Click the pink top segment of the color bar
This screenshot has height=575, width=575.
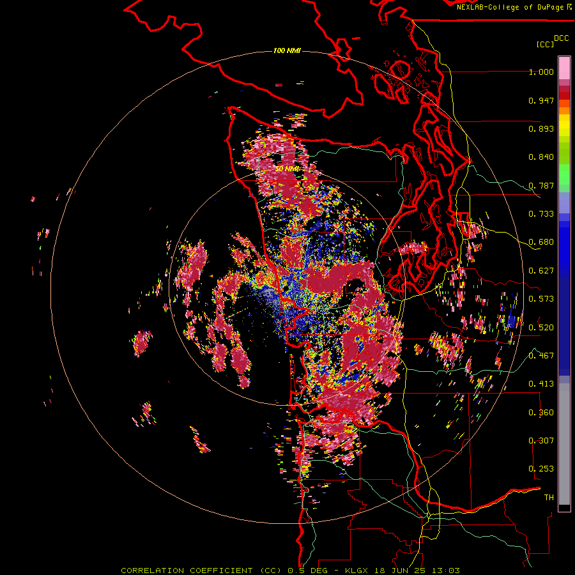tap(564, 68)
